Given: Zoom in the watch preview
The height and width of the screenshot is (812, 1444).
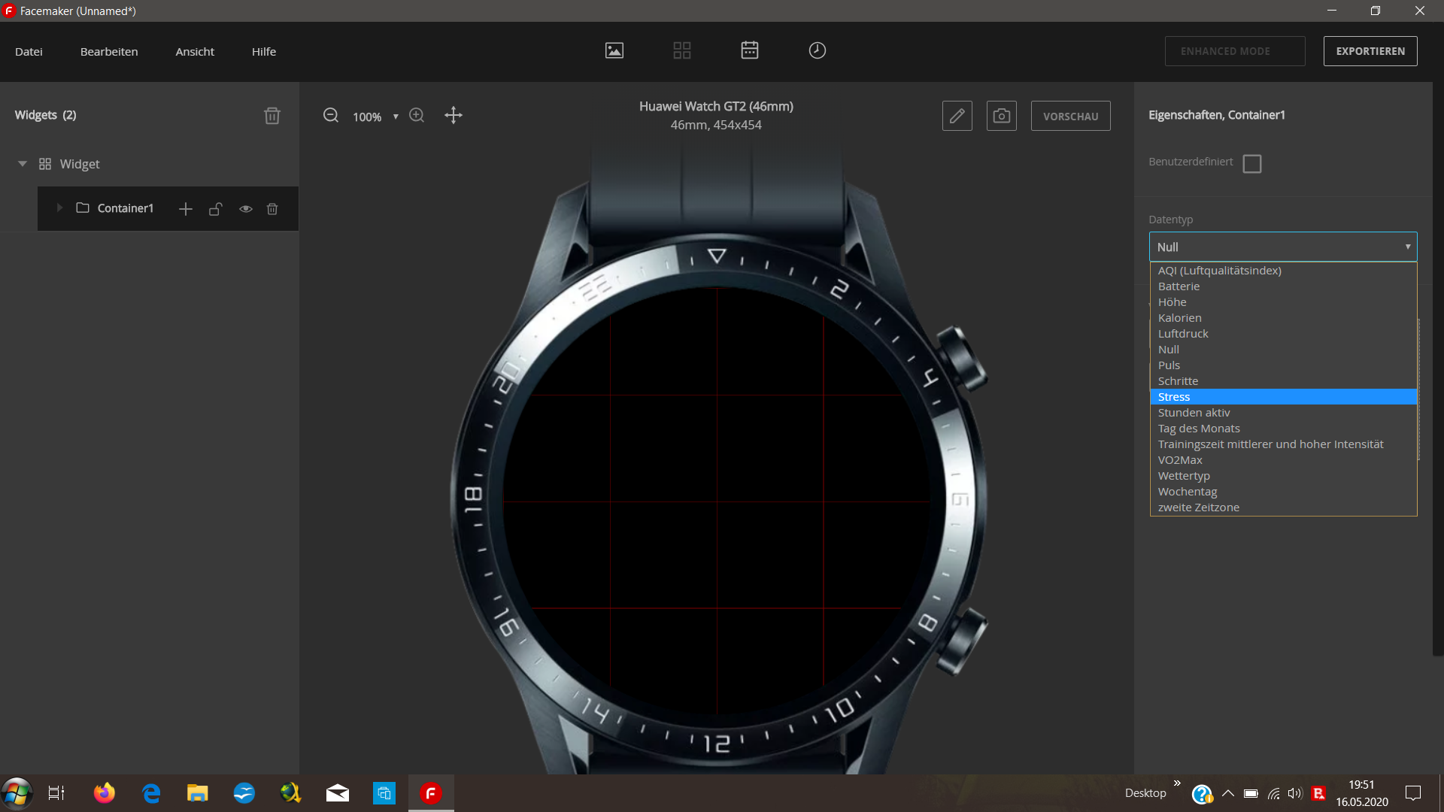Looking at the screenshot, I should [417, 115].
